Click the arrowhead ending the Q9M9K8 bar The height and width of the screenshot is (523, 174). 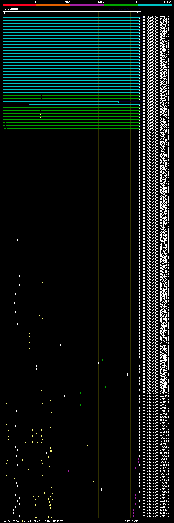coord(98,363)
